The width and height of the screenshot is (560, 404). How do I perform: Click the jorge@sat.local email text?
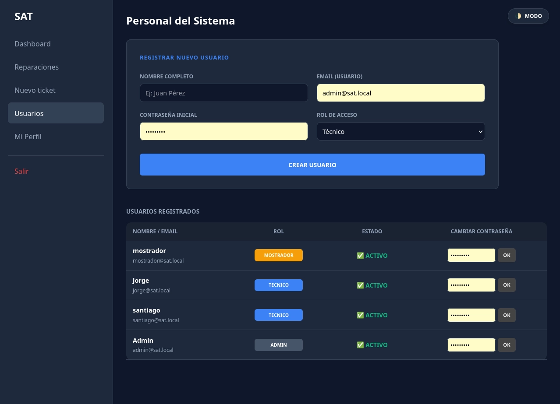coord(152,290)
